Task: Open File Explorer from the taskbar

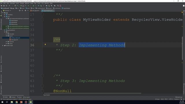Action: pyautogui.click(x=12, y=102)
